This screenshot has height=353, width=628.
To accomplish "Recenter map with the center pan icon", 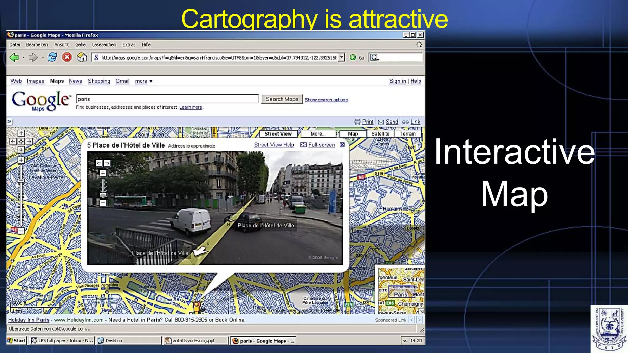I will (21, 141).
